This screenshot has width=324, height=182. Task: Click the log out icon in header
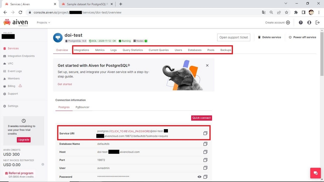[318, 23]
